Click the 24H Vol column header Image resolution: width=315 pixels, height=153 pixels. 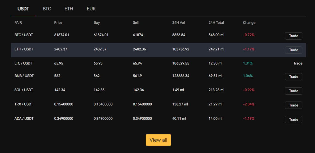point(179,23)
